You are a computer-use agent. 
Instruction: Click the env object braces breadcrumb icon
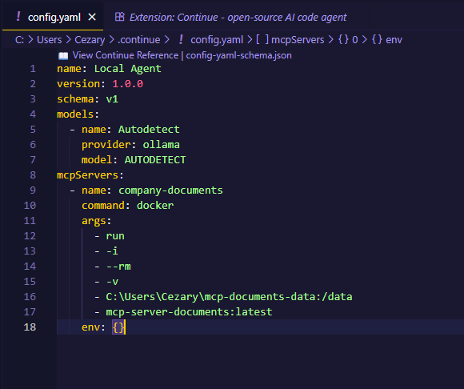pos(377,39)
